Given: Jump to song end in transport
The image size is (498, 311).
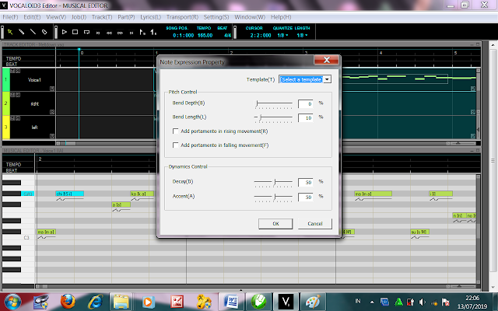Looking at the screenshot, I should [132, 33].
